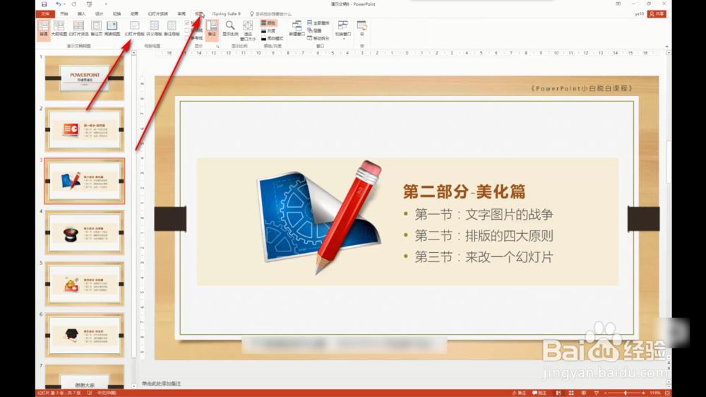Click the 119% zoom level
This screenshot has height=397, width=706.
655,393
